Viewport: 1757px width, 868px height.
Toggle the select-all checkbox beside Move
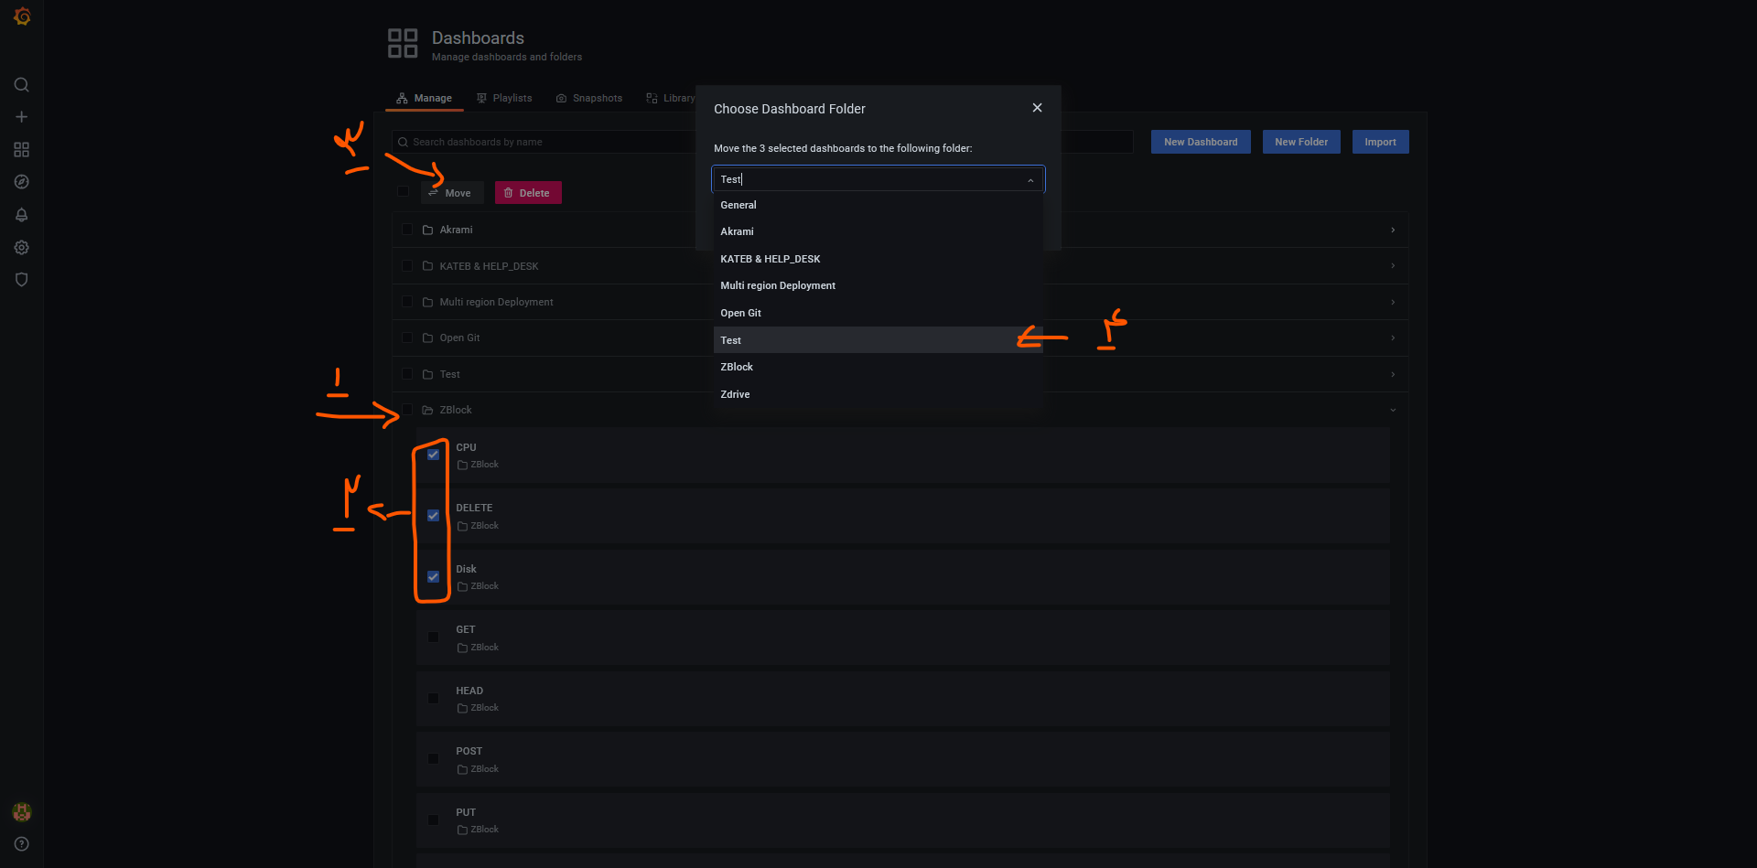click(x=403, y=192)
